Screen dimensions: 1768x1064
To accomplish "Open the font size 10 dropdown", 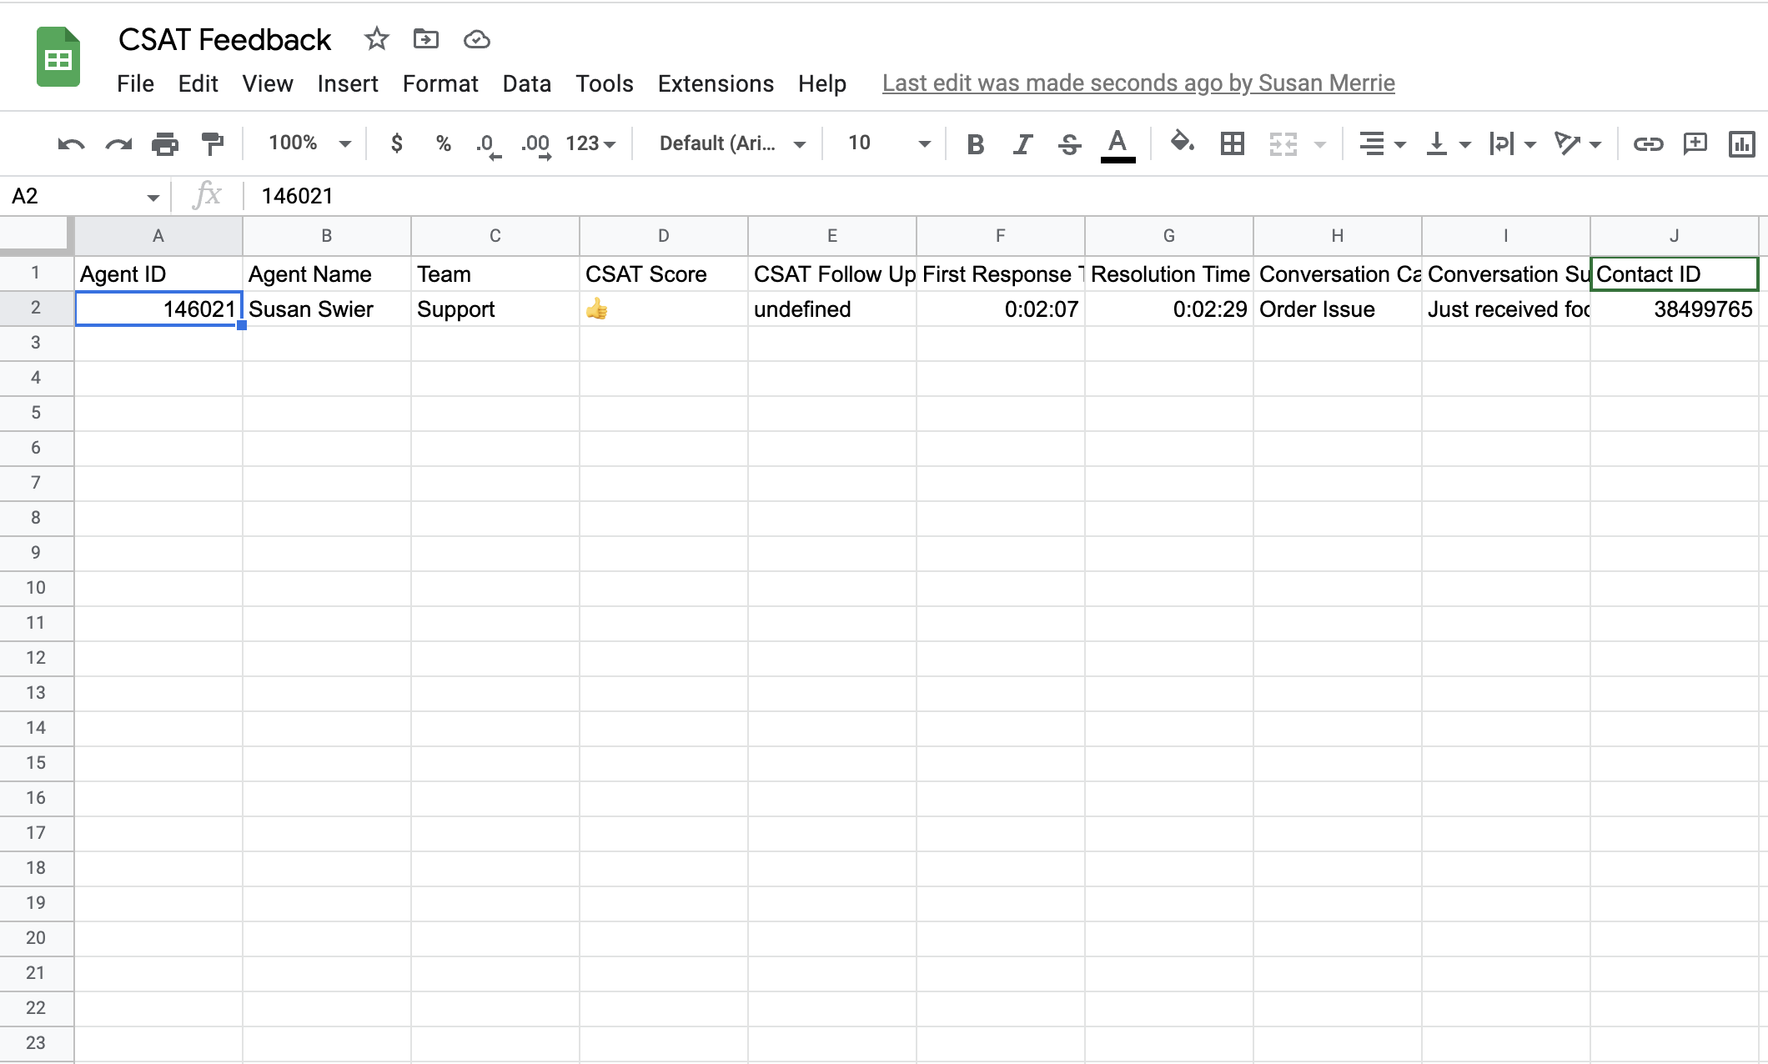I will pyautogui.click(x=888, y=143).
